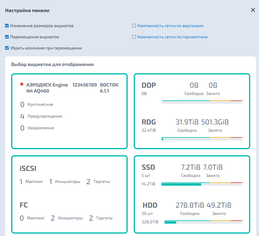Check Компактность сетки по горизонтали checkbox

click(134, 37)
